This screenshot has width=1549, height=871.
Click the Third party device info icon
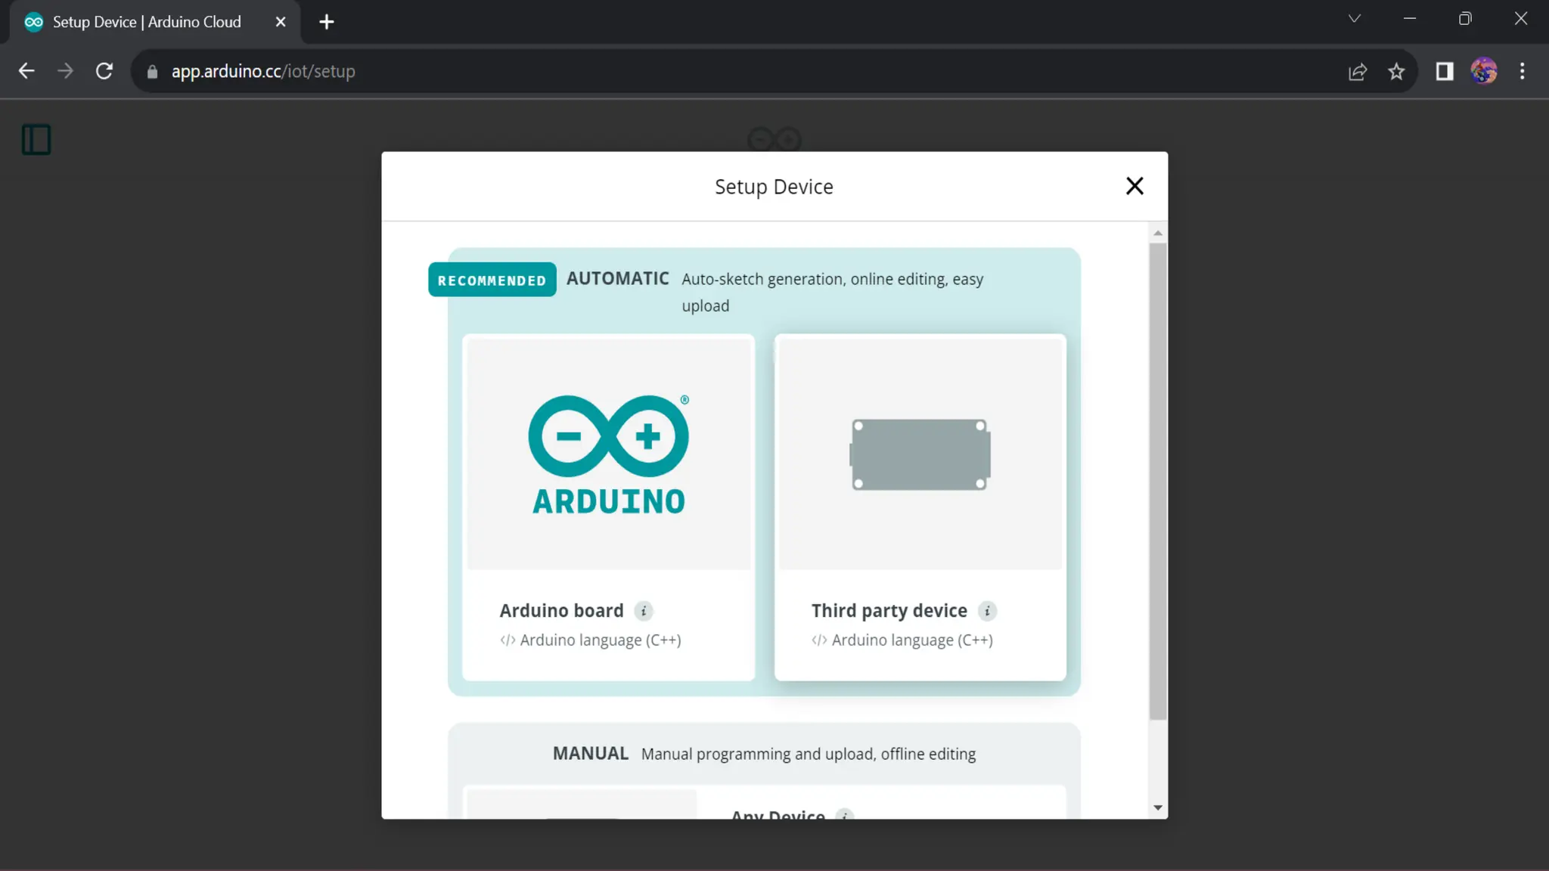pos(987,611)
